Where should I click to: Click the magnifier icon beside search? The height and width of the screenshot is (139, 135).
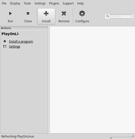pyautogui.click(x=108, y=16)
